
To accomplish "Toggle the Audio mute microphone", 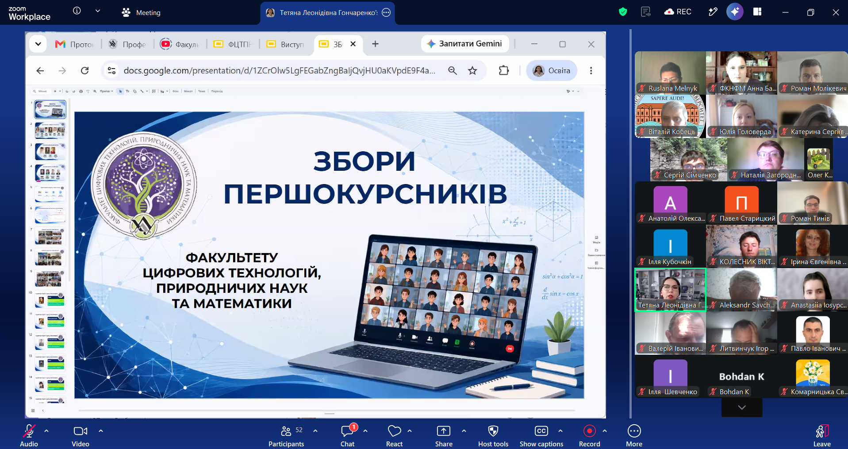I will tap(29, 436).
